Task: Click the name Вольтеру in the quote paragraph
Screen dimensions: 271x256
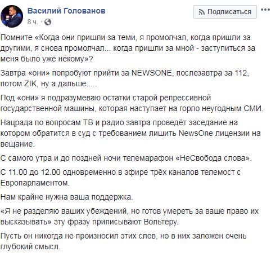Action: (x=160, y=222)
